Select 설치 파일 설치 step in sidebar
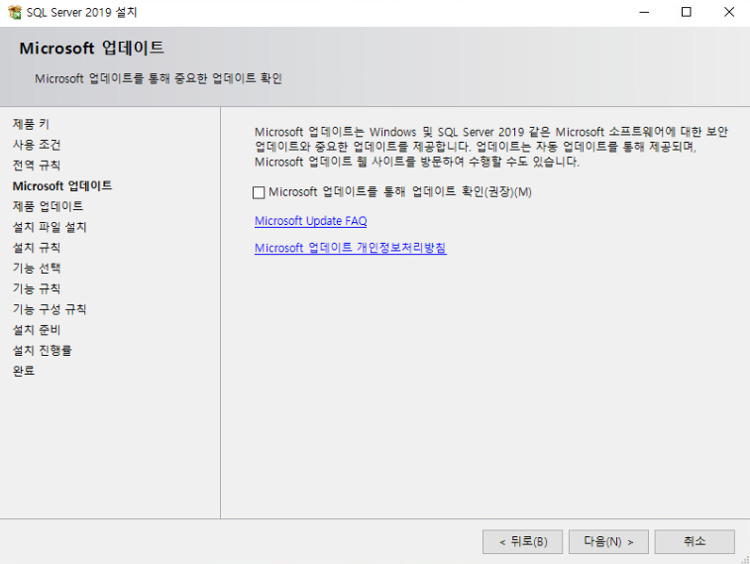Image resolution: width=750 pixels, height=564 pixels. click(x=50, y=227)
